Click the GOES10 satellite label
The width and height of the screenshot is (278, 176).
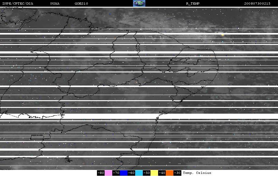click(81, 4)
